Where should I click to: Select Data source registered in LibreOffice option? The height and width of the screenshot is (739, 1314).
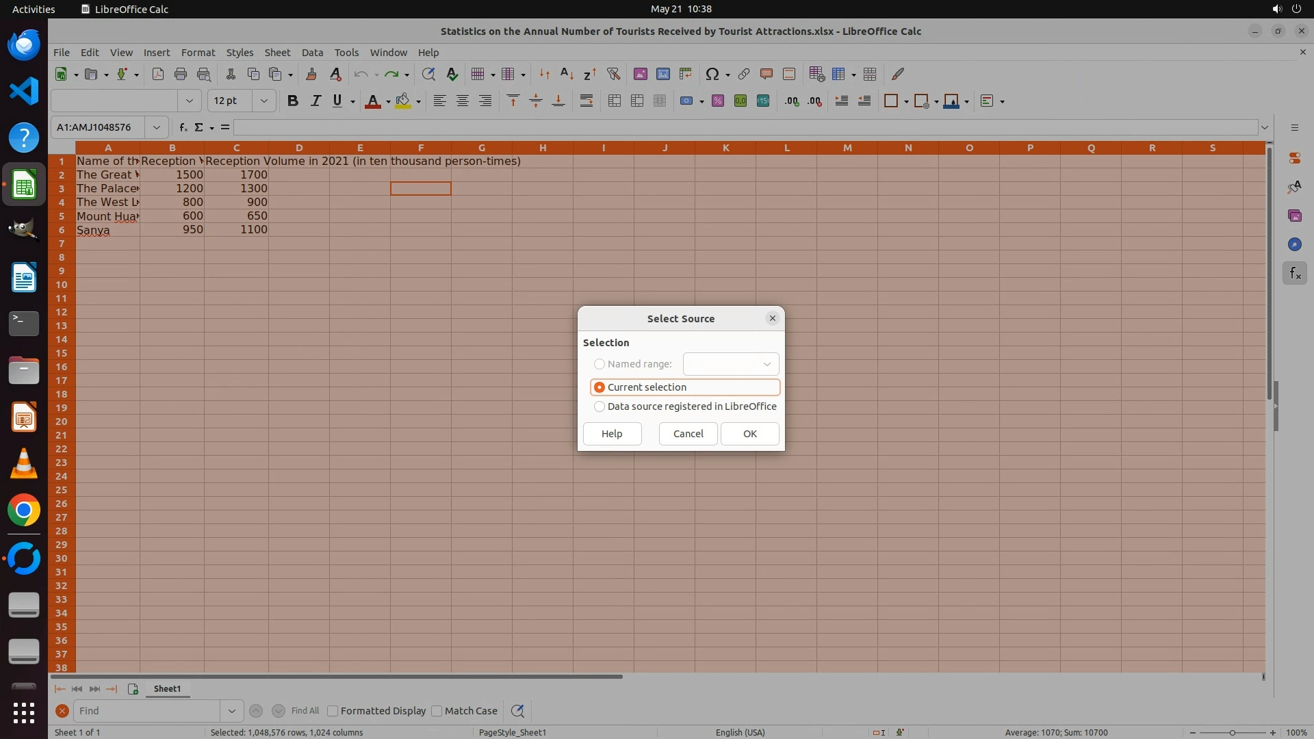pos(600,406)
